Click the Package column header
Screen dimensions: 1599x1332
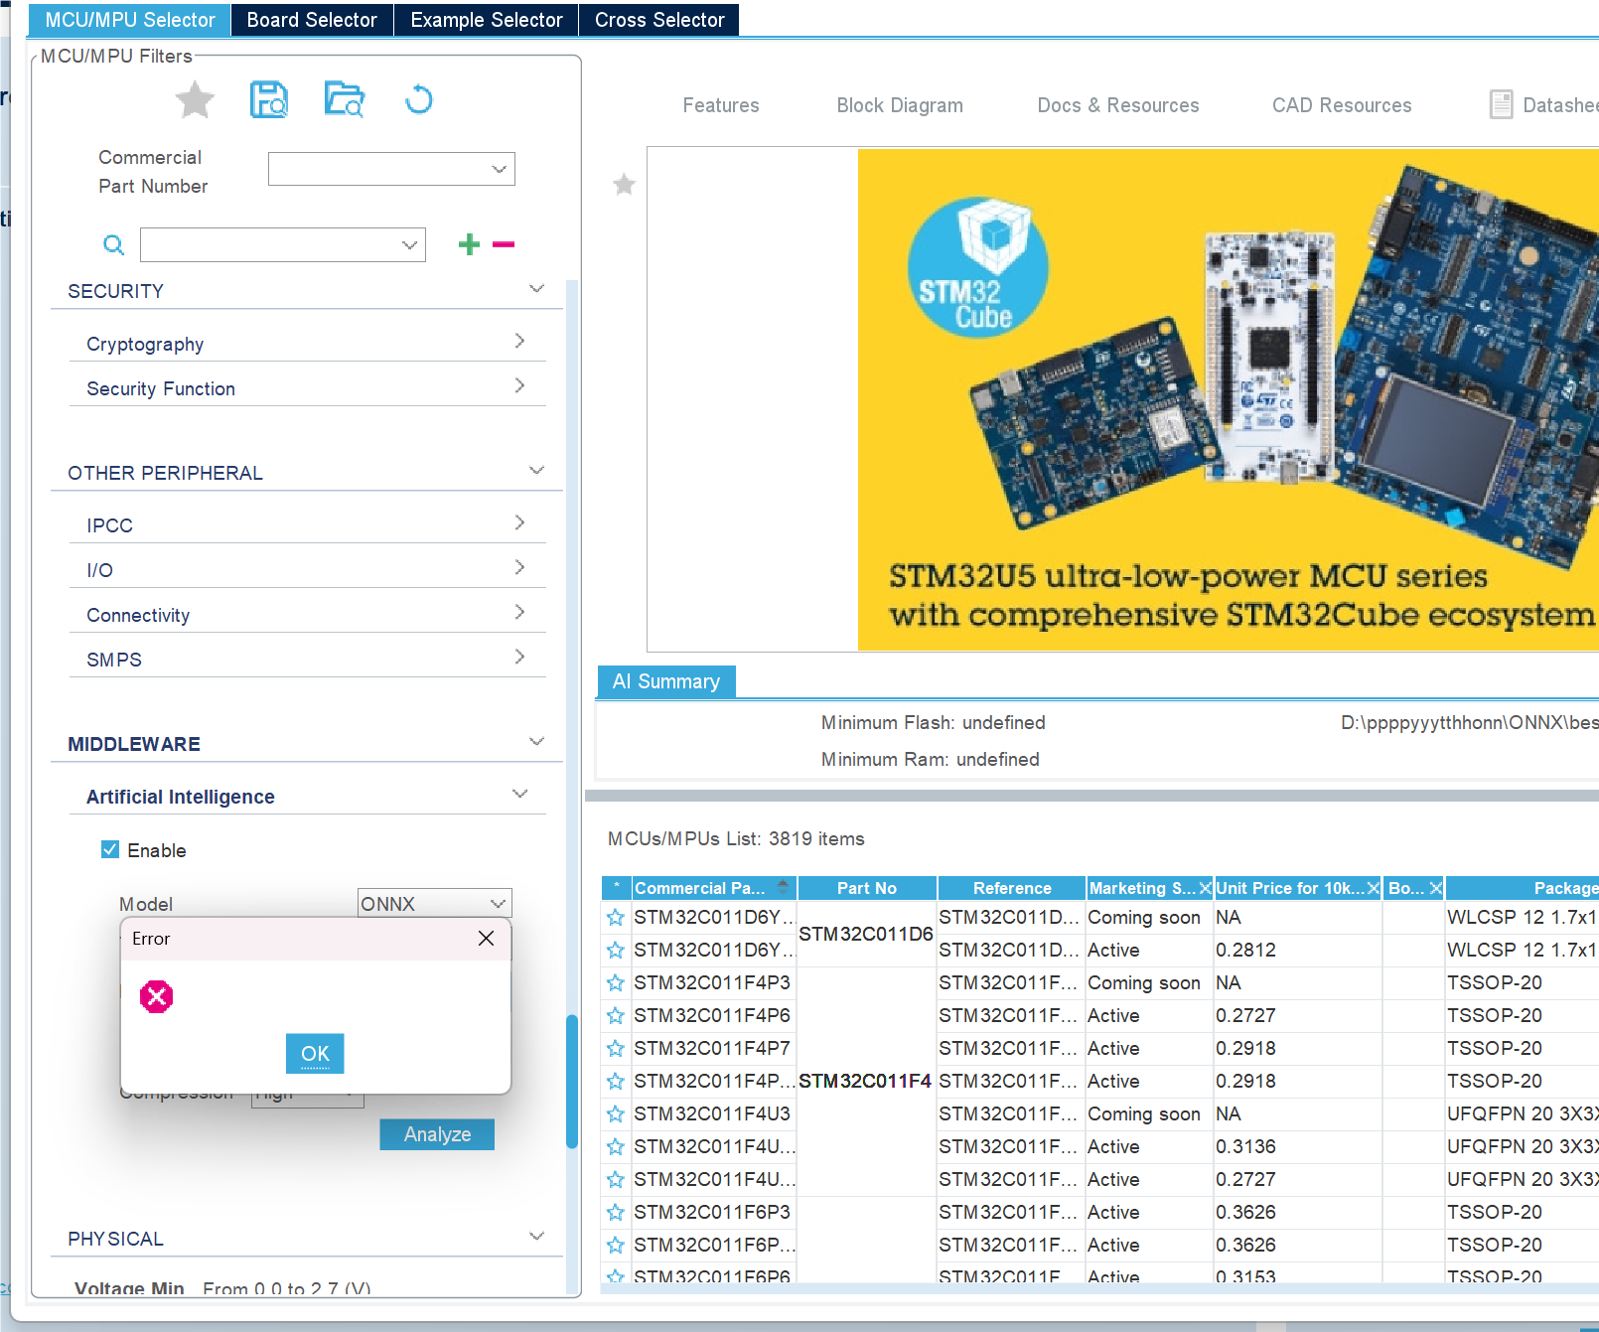point(1523,888)
